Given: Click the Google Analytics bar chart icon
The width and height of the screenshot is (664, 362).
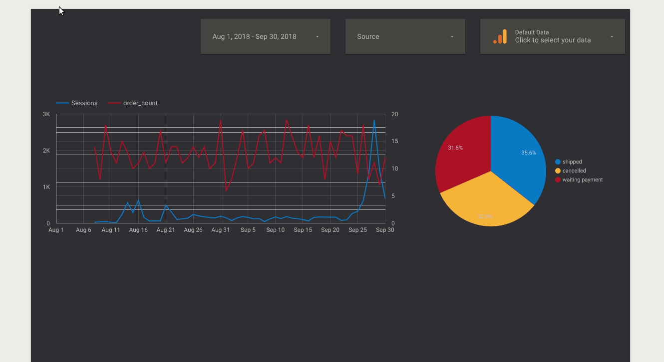Looking at the screenshot, I should [500, 36].
